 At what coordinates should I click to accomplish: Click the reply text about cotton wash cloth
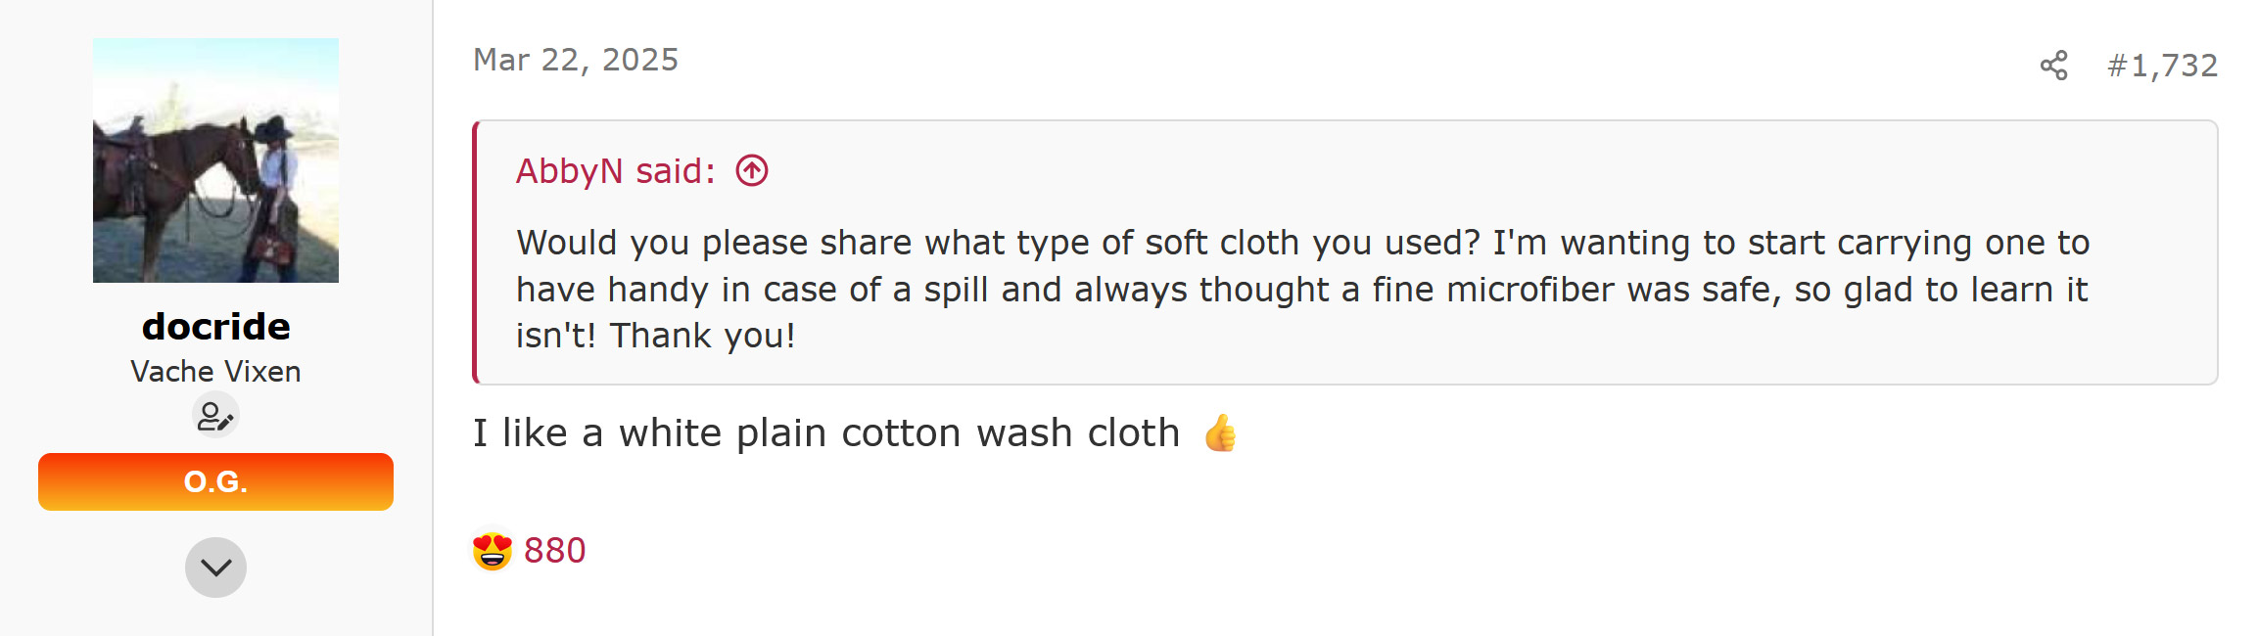[826, 433]
